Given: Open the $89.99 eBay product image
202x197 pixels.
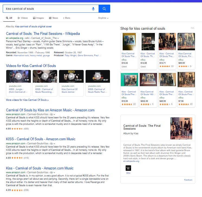Looking at the screenshot, I should point(186,42).
